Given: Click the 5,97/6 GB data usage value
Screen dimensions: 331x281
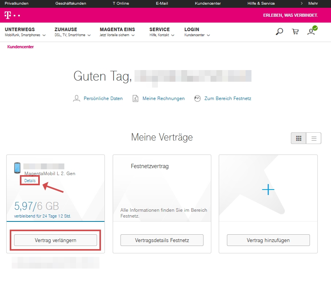Looking at the screenshot, I should pyautogui.click(x=37, y=206).
